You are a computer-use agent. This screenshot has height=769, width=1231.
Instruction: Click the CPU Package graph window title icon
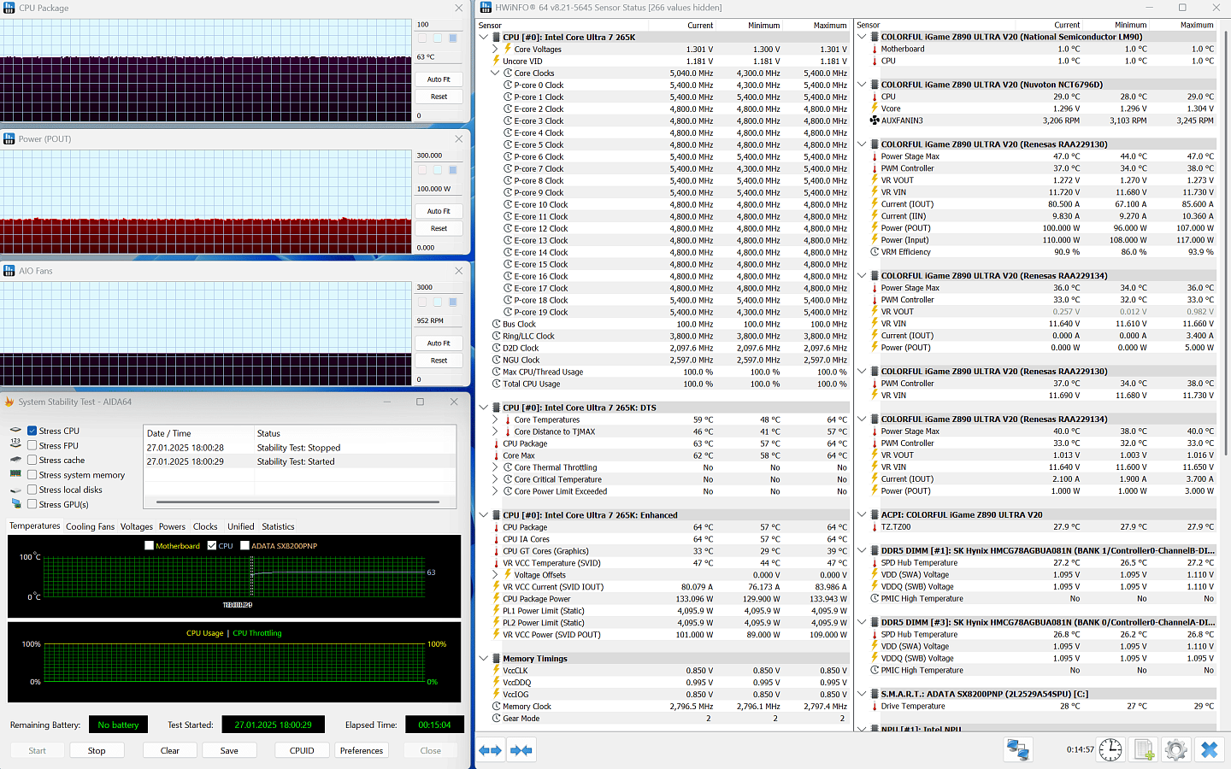point(9,8)
